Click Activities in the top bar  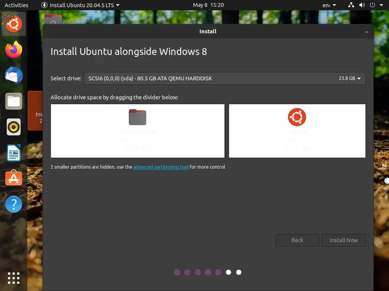pyautogui.click(x=16, y=5)
